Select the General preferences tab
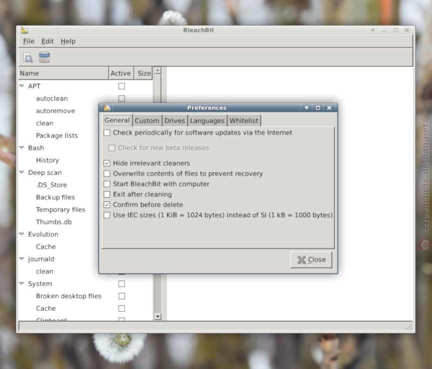The image size is (432, 369). (117, 120)
